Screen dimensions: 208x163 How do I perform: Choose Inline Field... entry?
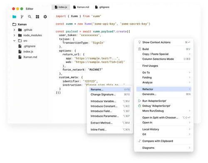click(110, 130)
